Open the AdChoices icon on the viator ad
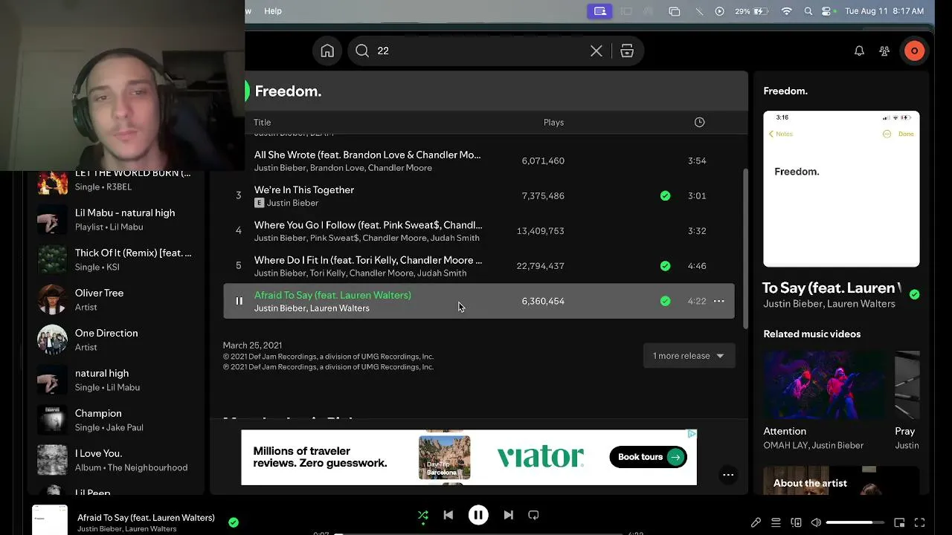Viewport: 952px width, 535px height. [692, 434]
